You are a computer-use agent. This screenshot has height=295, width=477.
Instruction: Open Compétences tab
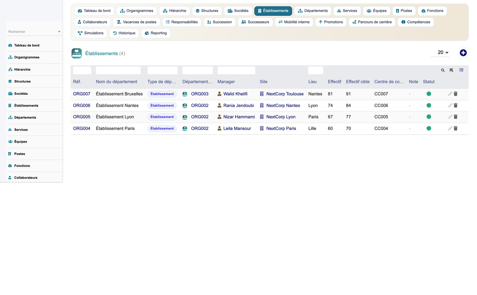point(416,22)
